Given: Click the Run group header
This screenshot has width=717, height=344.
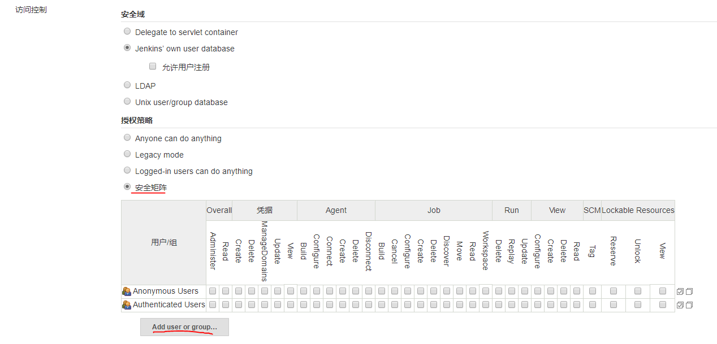Looking at the screenshot, I should click(512, 210).
